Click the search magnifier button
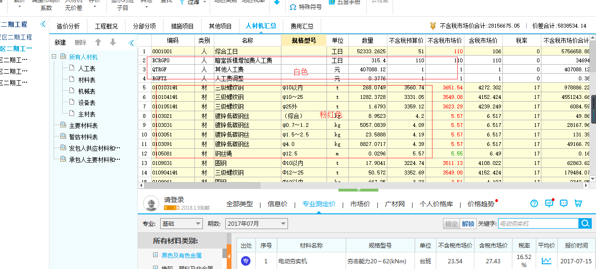Screen dimensions: 596x269 click(x=585, y=223)
